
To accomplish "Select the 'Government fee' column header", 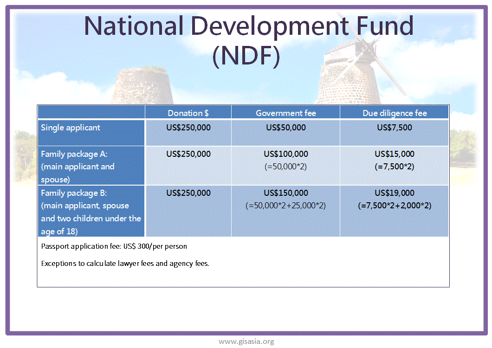I will 286,113.
